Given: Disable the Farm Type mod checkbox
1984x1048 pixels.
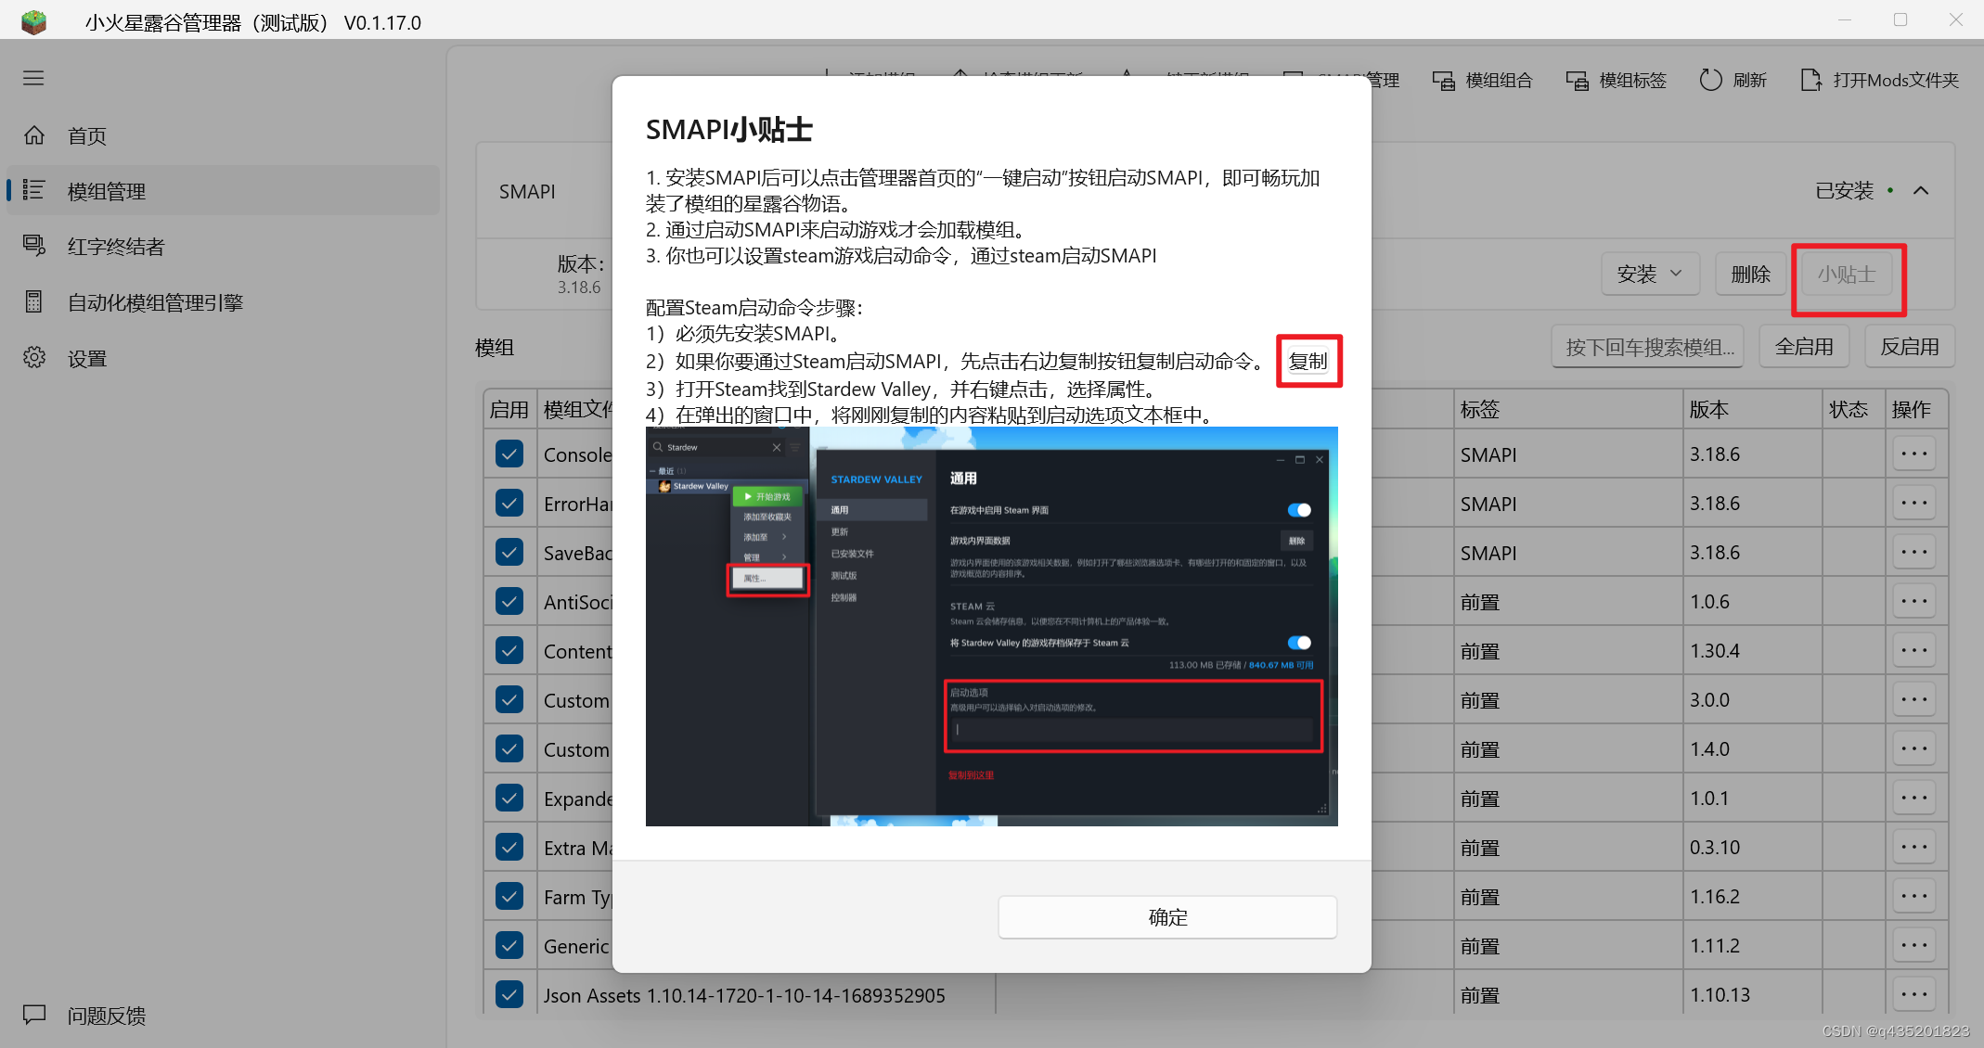Looking at the screenshot, I should 509,896.
